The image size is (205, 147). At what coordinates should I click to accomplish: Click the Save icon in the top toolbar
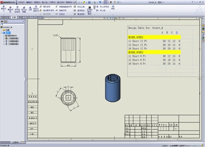[x=89, y=2]
